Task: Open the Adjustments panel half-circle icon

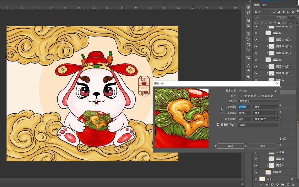Action: tap(248, 20)
